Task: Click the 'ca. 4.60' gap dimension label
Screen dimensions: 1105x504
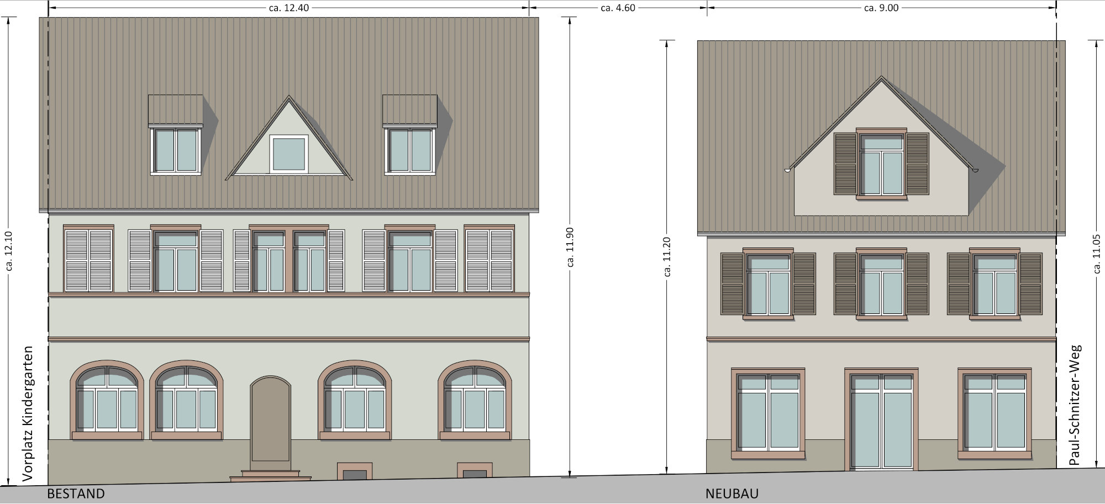Action: point(618,8)
